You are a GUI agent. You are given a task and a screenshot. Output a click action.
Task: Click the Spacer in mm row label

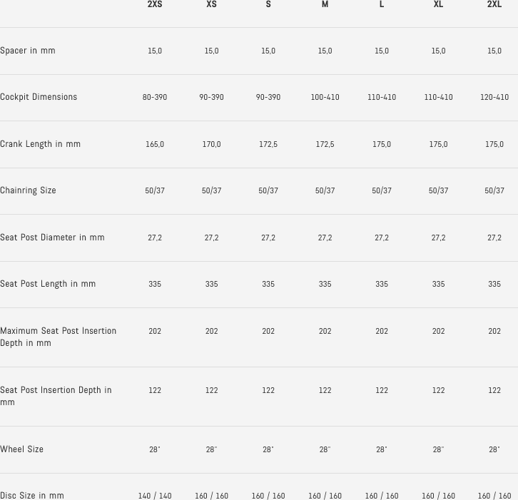click(28, 51)
